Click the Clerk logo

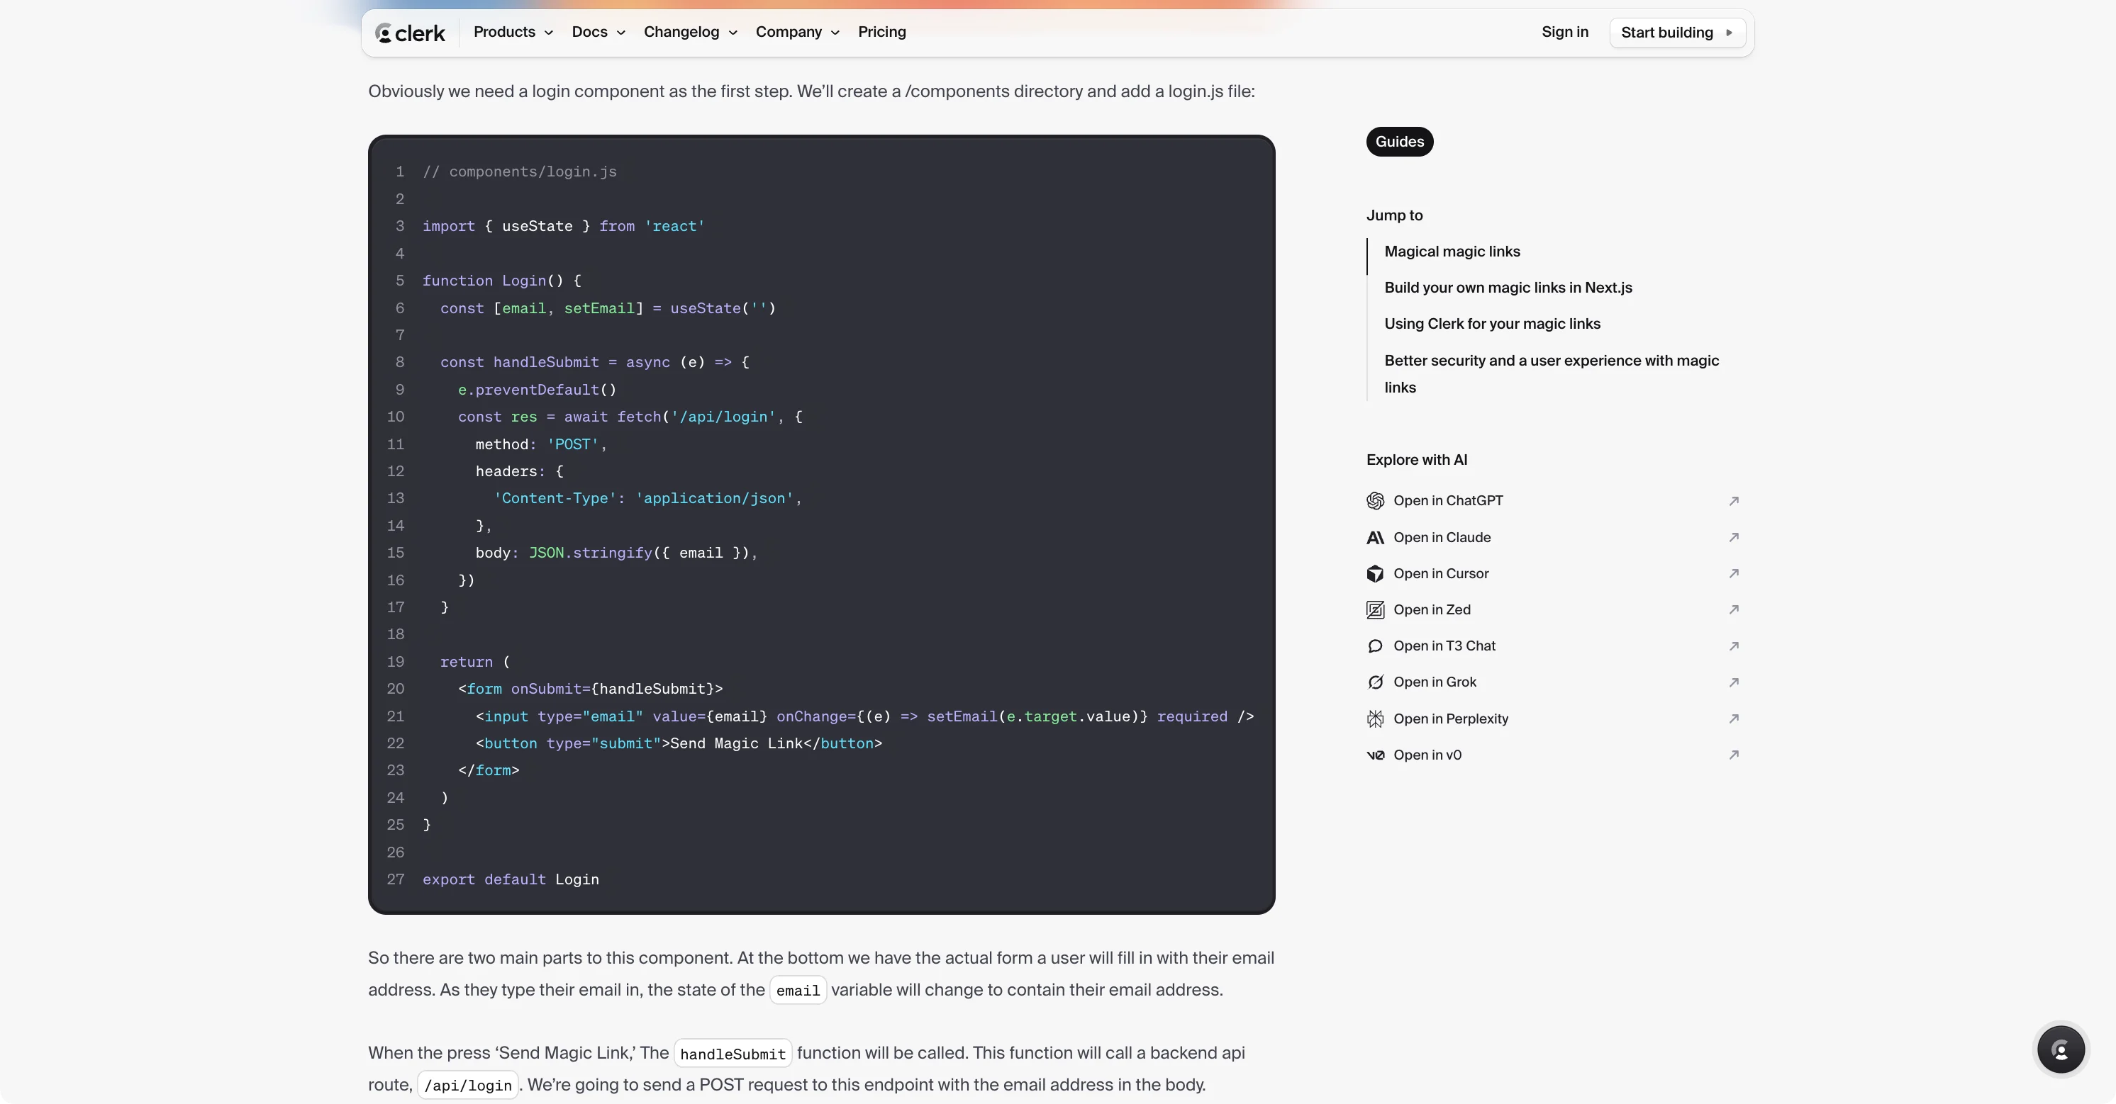410,33
